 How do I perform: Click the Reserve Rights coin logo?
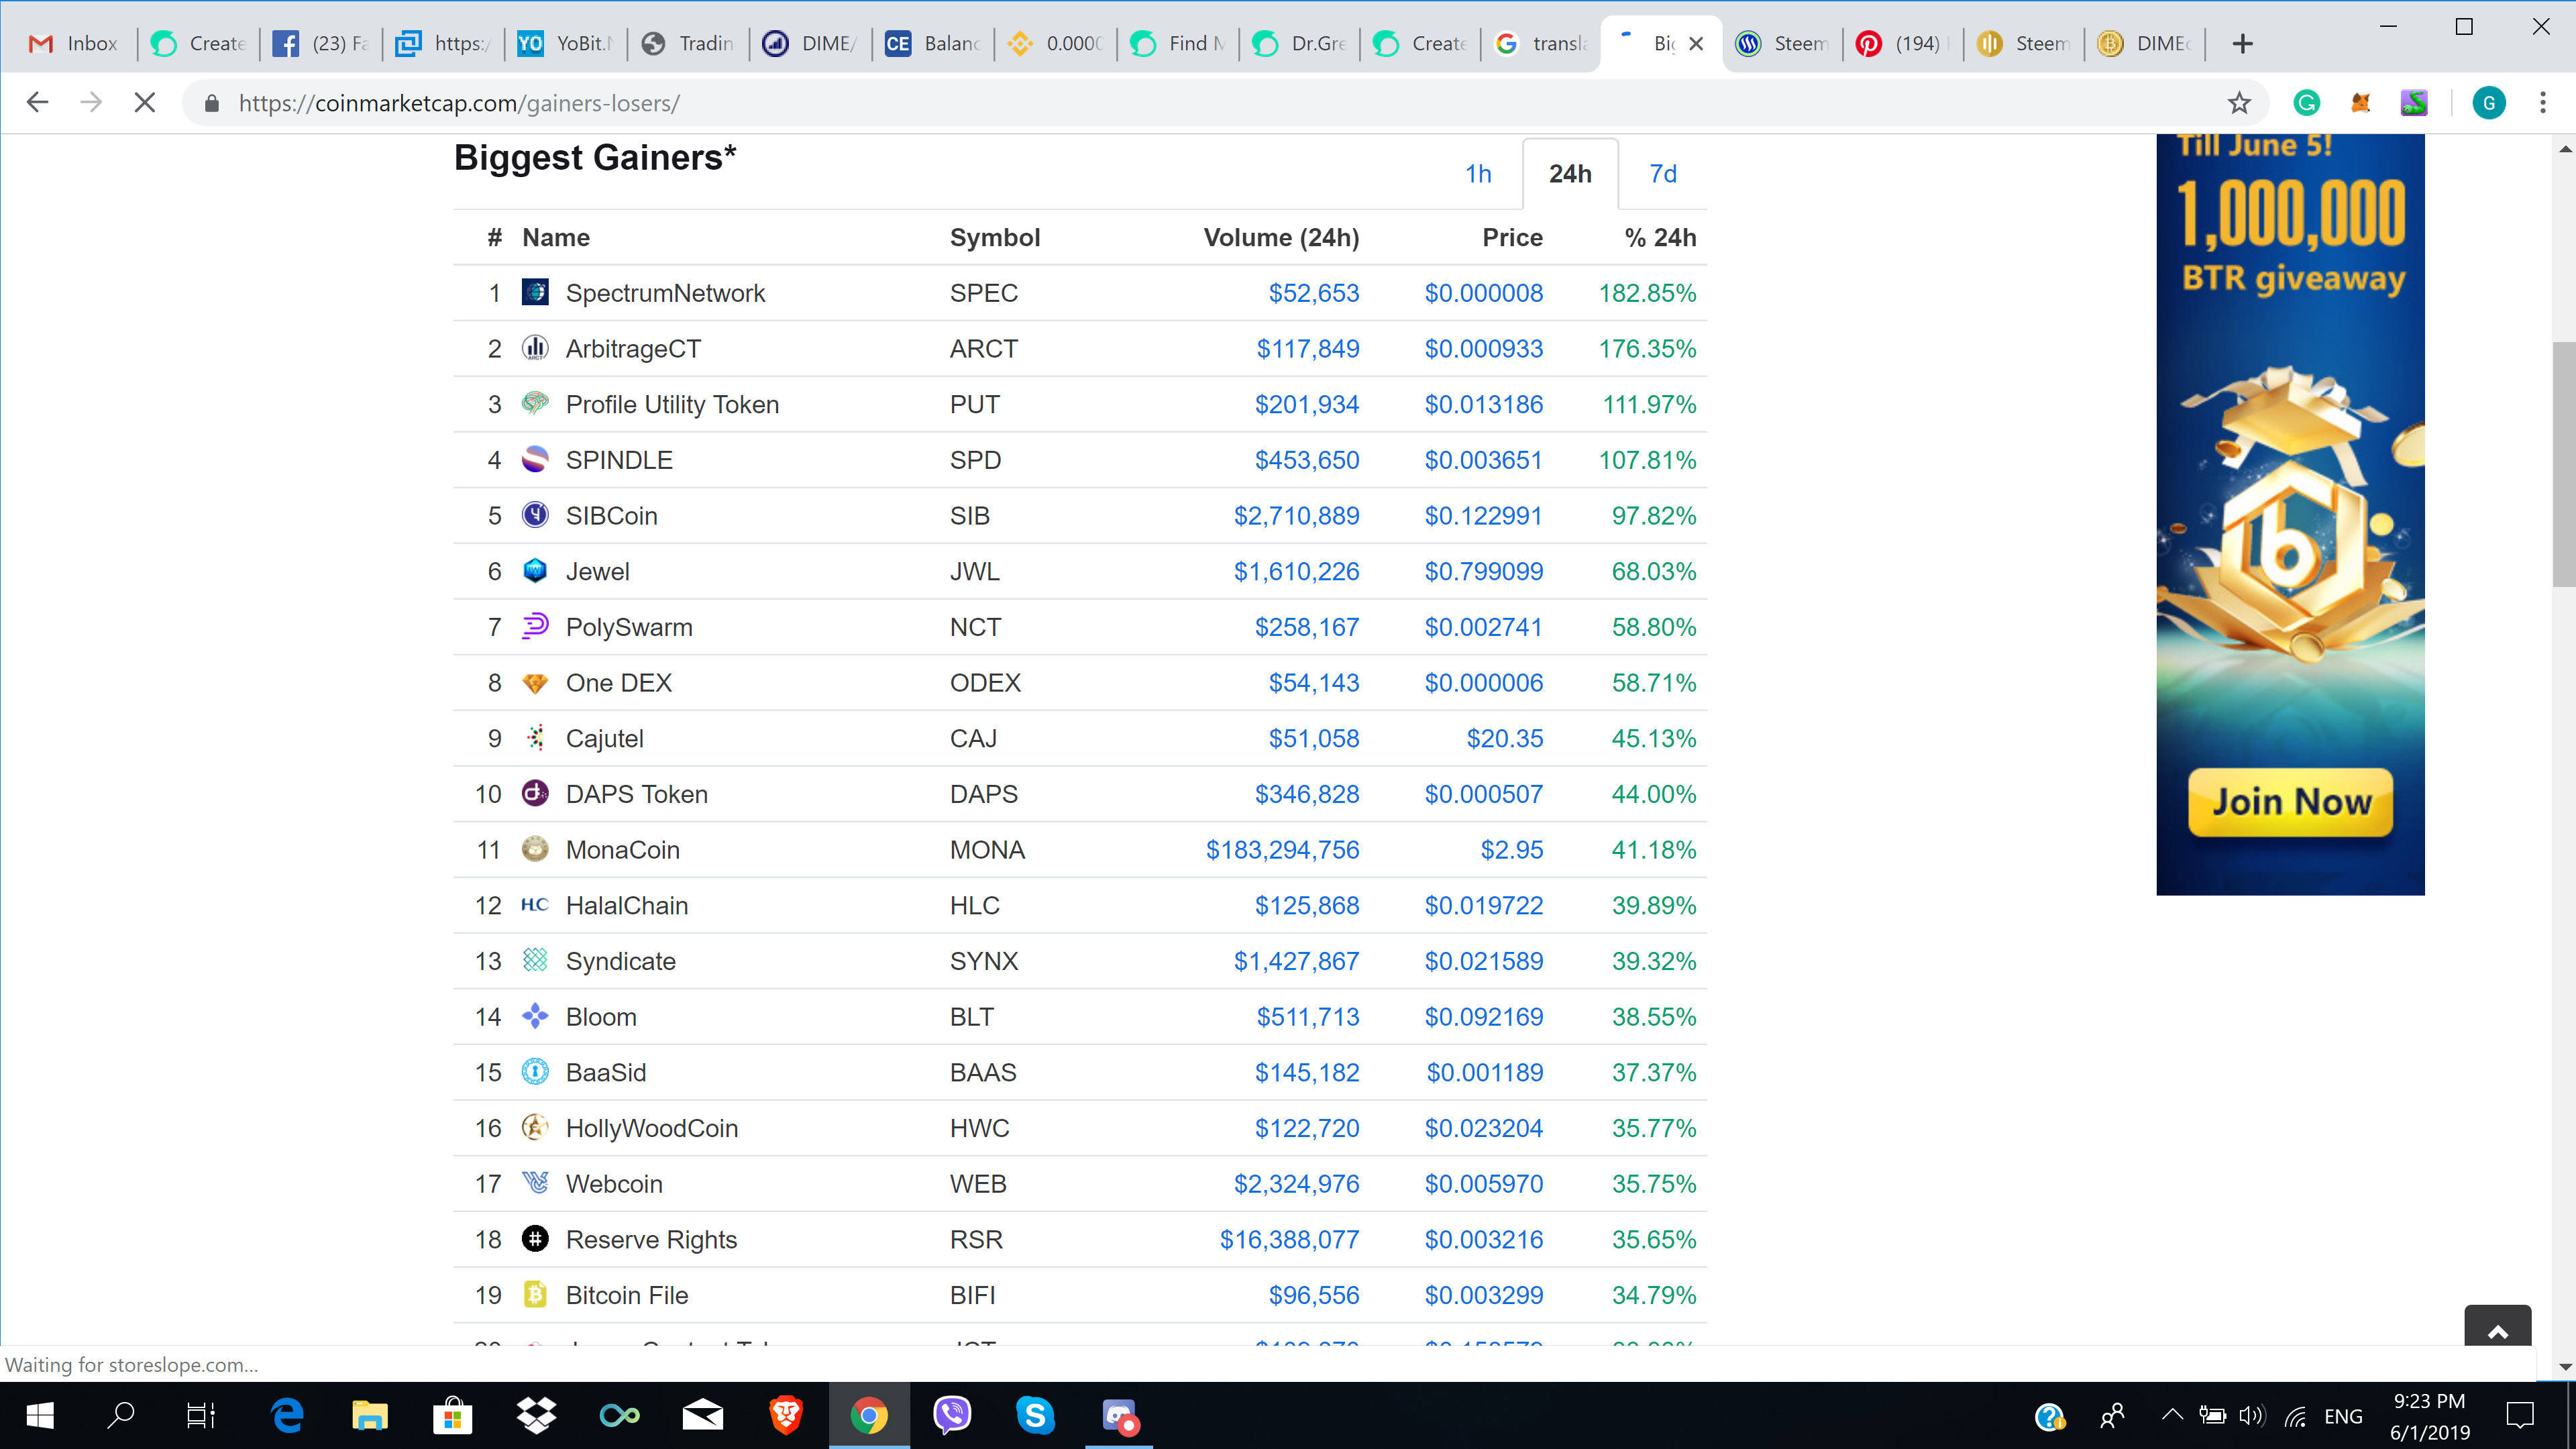[535, 1239]
